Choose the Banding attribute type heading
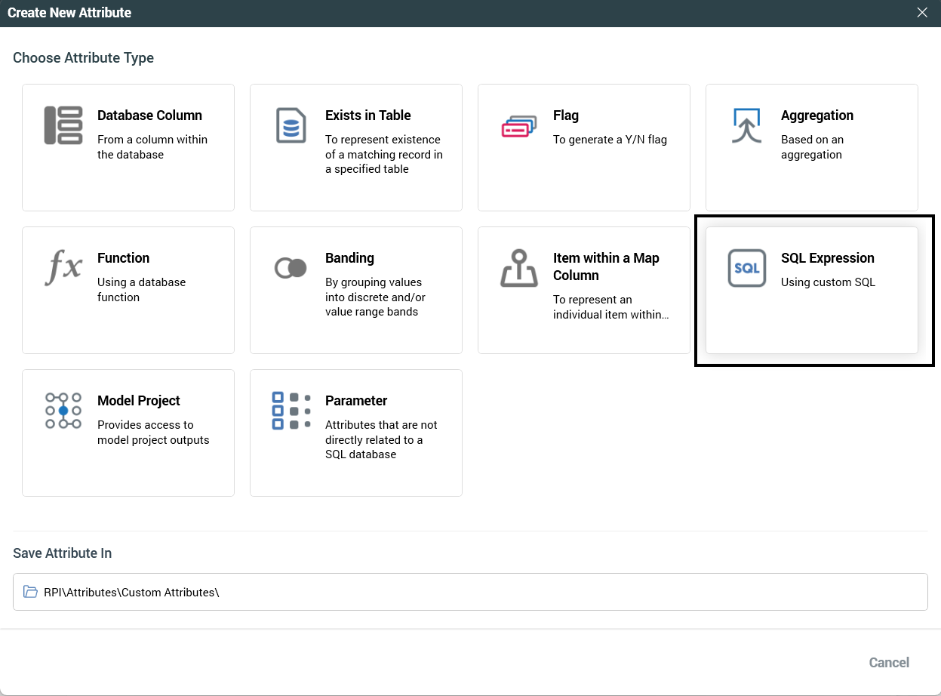Image resolution: width=941 pixels, height=696 pixels. click(349, 258)
